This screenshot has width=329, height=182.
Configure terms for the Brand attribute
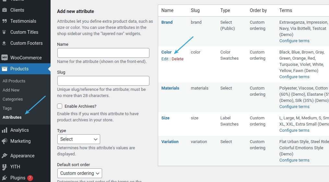pyautogui.click(x=294, y=41)
